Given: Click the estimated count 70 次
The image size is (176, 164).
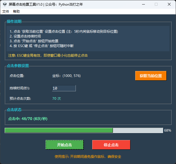Looking at the screenshot, I should click(57, 99).
